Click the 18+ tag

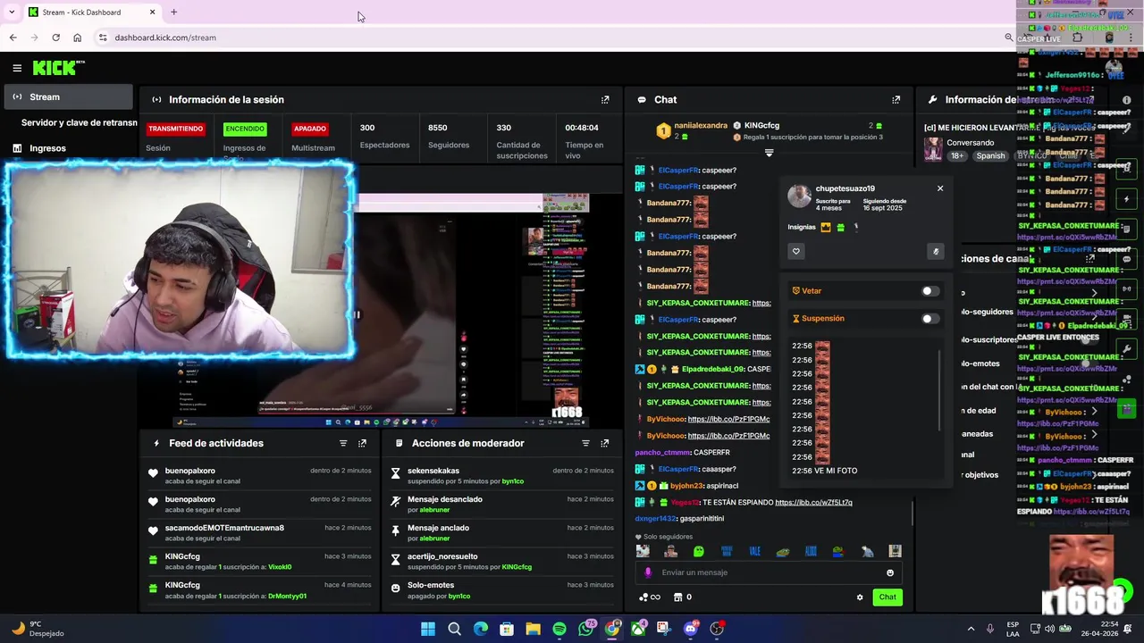click(x=957, y=155)
